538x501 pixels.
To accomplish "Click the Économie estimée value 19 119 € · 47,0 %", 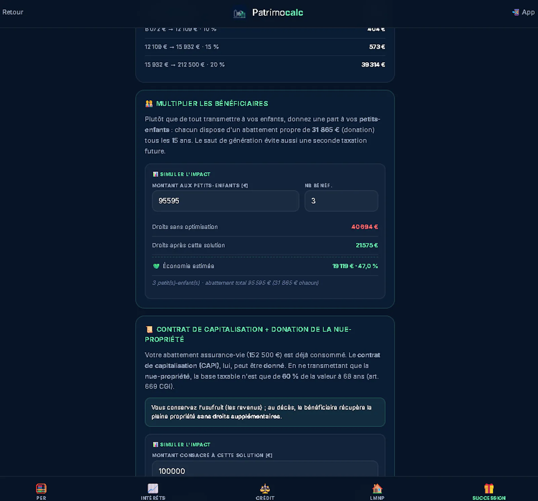I will [x=355, y=266].
